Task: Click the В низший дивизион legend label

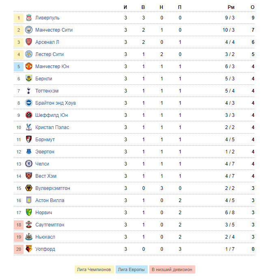Action: pyautogui.click(x=172, y=269)
